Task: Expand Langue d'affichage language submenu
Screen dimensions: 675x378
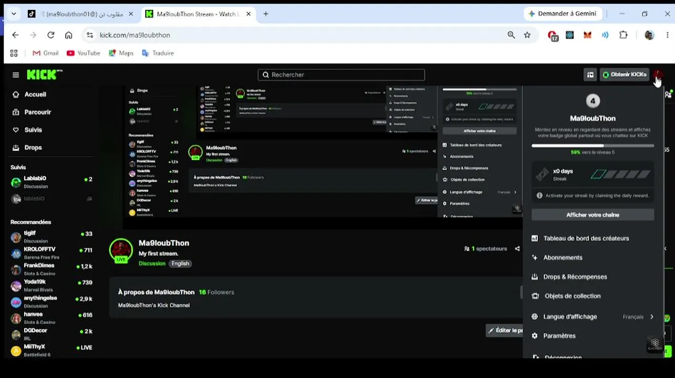Action: [x=592, y=317]
